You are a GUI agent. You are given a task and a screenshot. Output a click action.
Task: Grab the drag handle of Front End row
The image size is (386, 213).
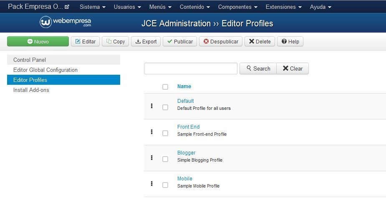point(151,132)
